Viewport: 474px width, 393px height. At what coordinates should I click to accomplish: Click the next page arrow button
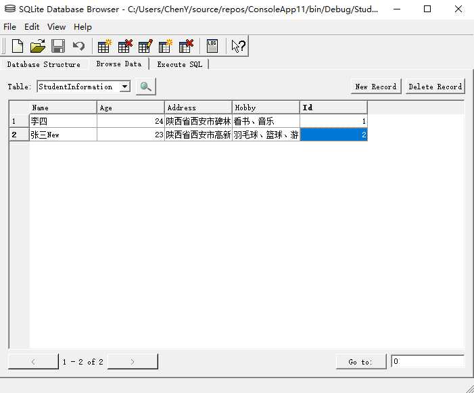point(133,362)
